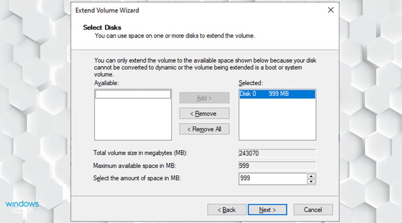Viewport: 402px width, 223px height.
Task: Click the greyed-out Add button
Action: 204,98
